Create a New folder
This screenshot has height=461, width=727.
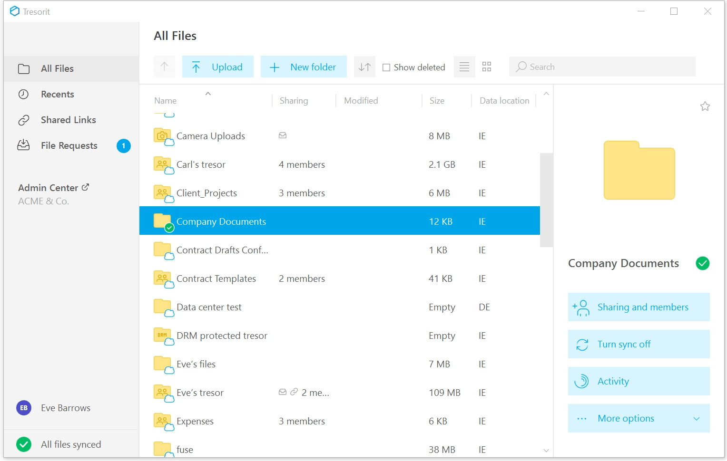click(x=304, y=67)
